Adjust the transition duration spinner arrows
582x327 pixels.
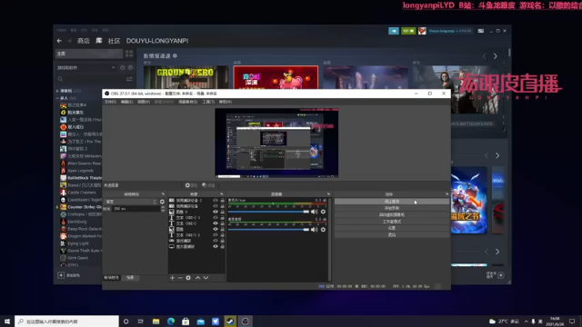coord(163,209)
